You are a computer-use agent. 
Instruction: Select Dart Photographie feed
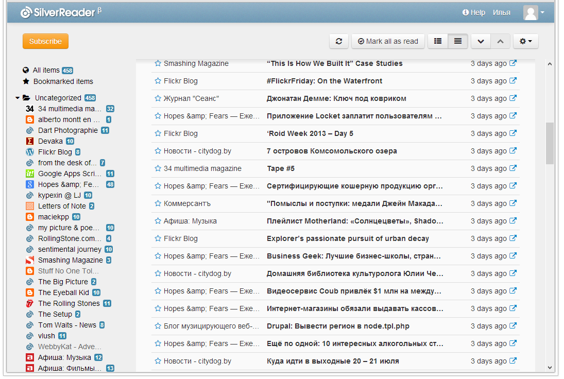point(67,130)
